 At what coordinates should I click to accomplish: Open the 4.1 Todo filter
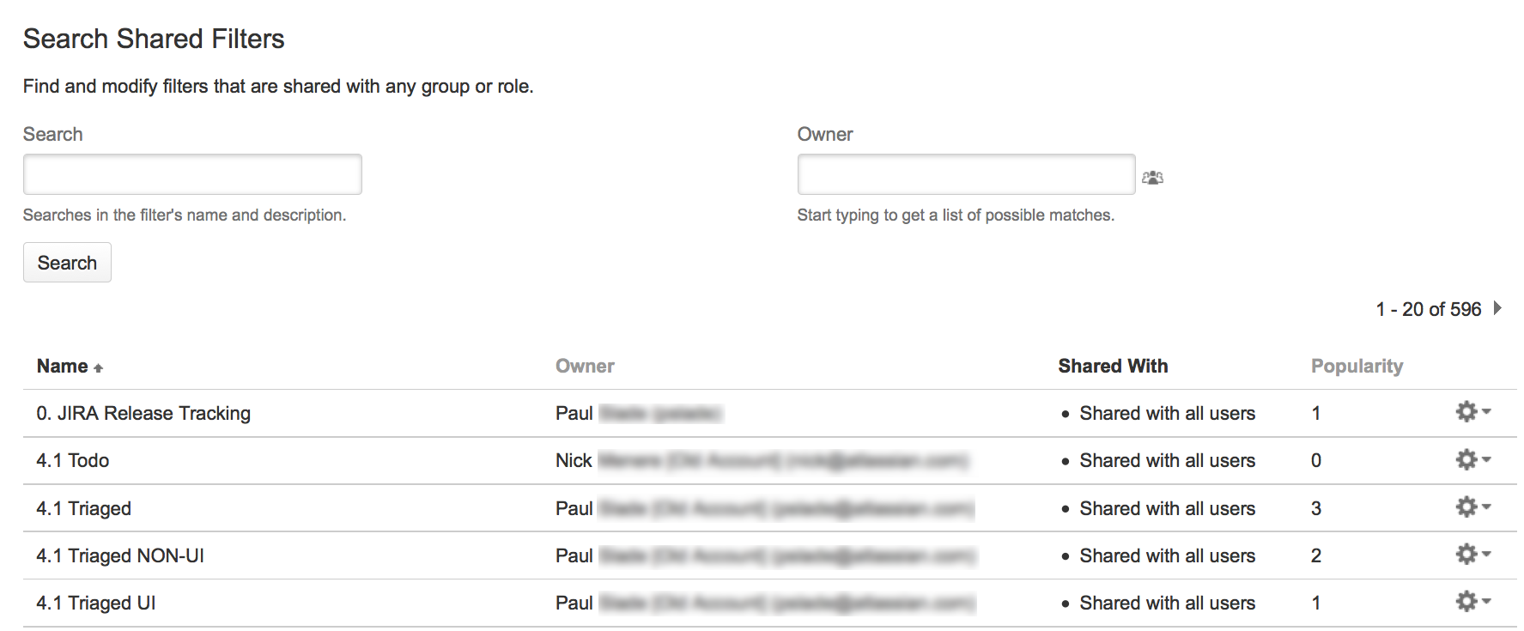tap(73, 460)
